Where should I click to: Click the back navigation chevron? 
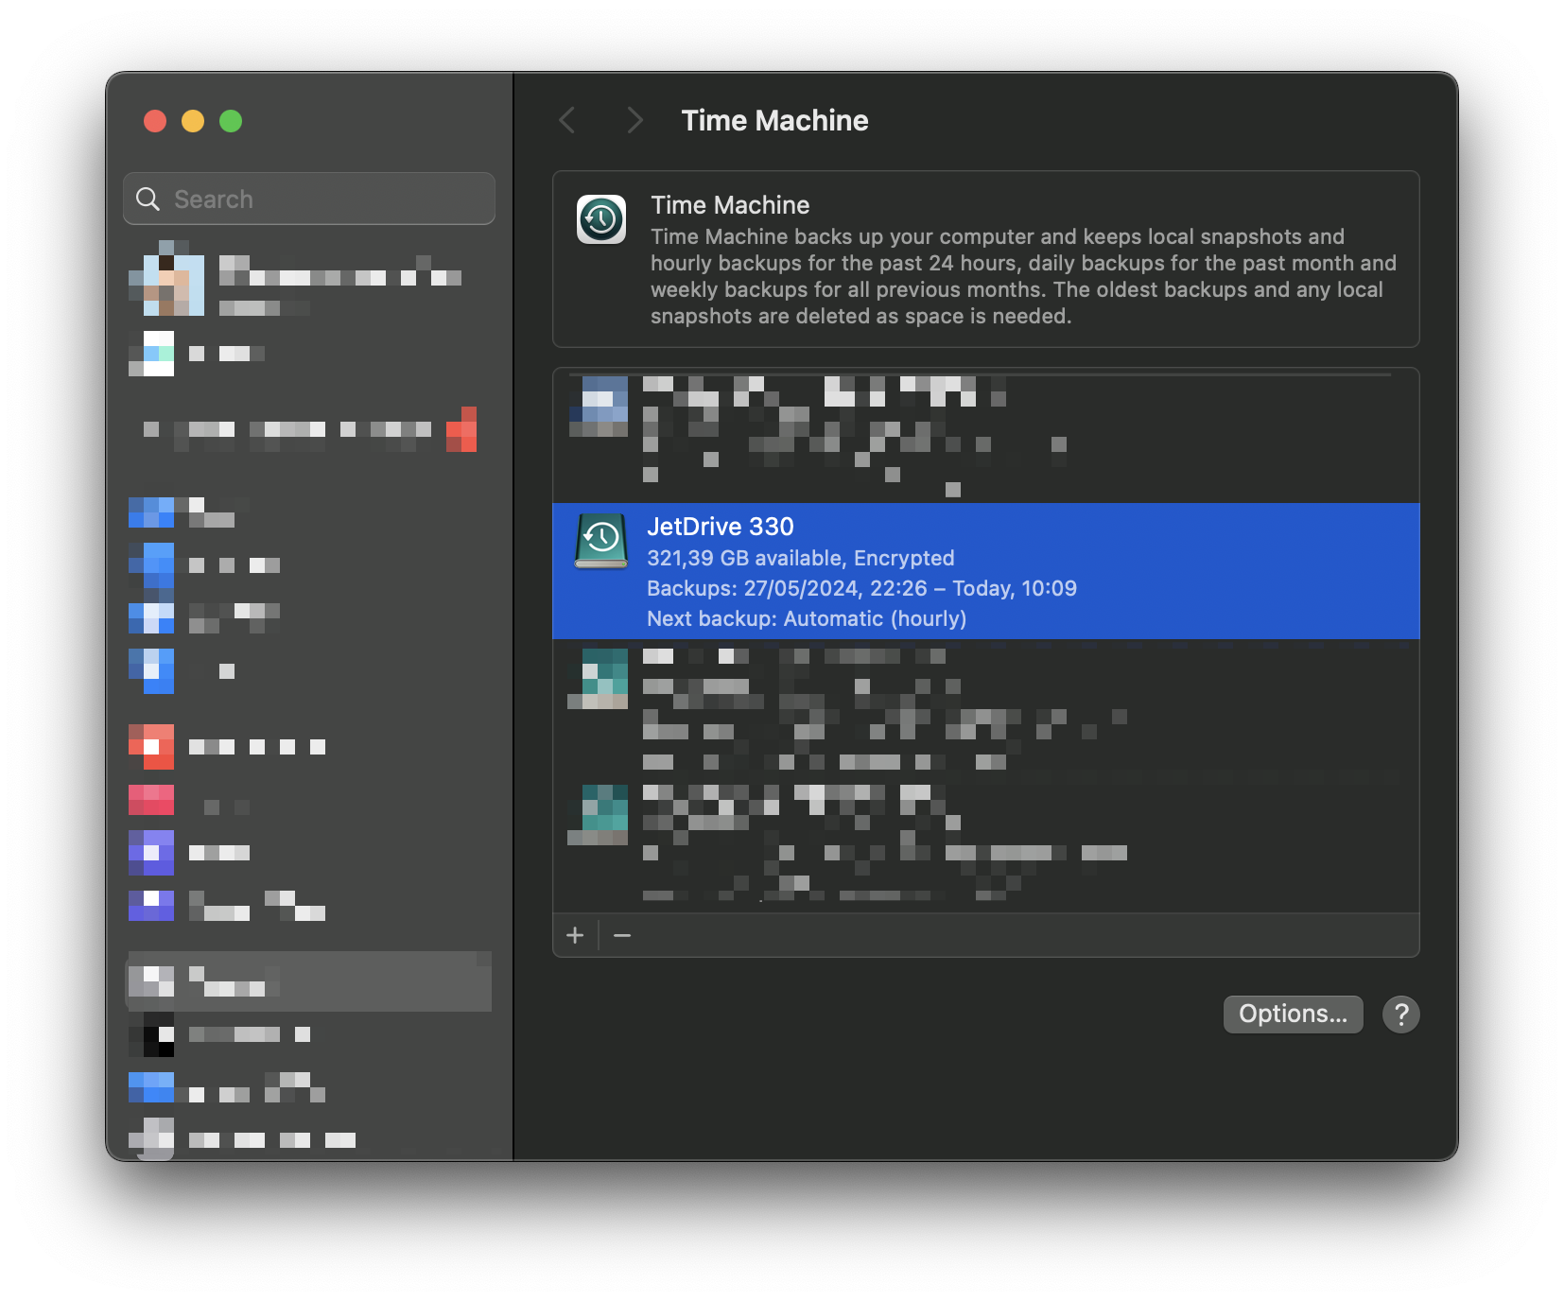[x=567, y=121]
